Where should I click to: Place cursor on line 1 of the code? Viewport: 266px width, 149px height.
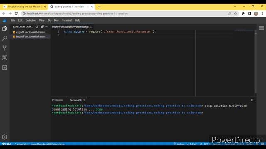[110, 31]
